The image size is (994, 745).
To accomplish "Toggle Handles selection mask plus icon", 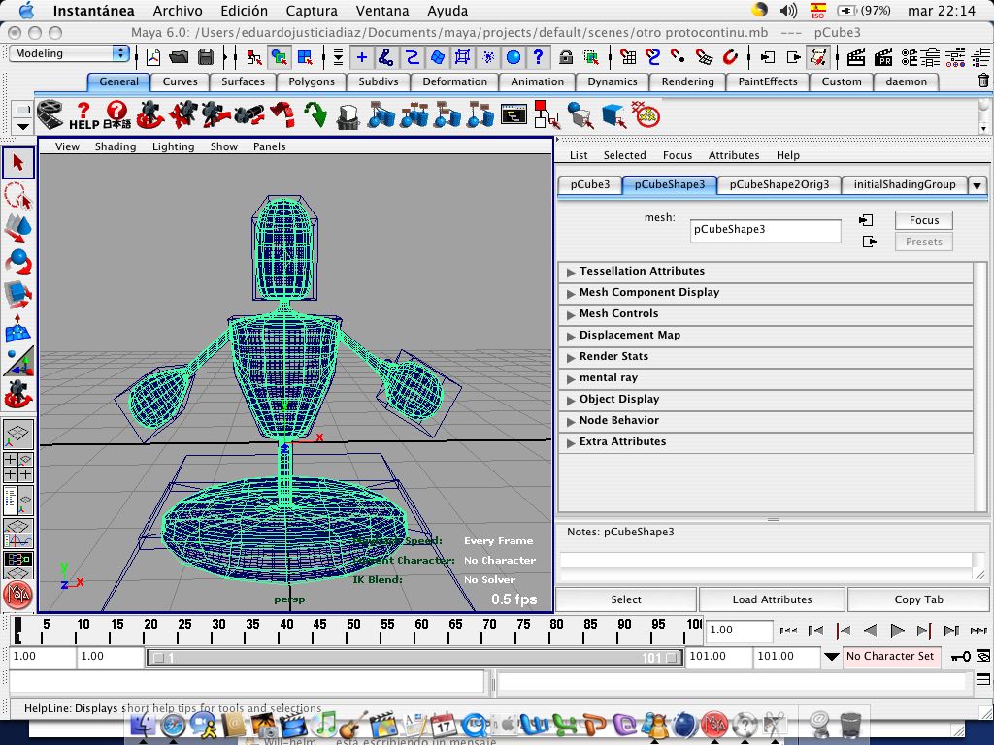I will (361, 57).
